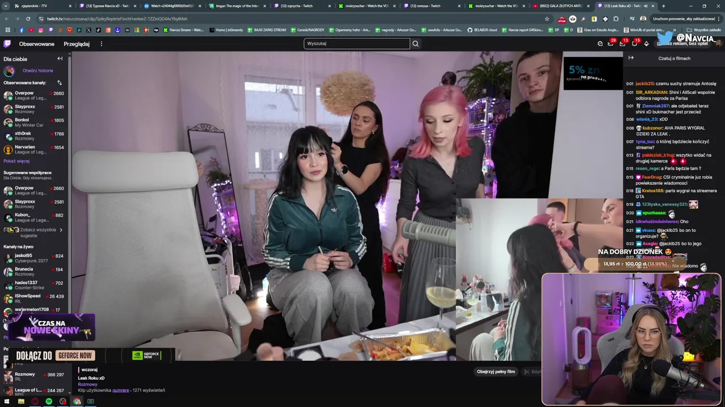Open xth0rek channel in sidebar

(34, 136)
